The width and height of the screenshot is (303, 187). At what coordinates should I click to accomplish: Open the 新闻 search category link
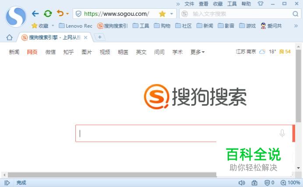[14, 52]
